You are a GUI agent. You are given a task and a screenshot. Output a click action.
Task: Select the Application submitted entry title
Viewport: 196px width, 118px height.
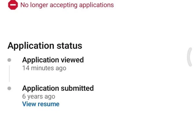58,88
